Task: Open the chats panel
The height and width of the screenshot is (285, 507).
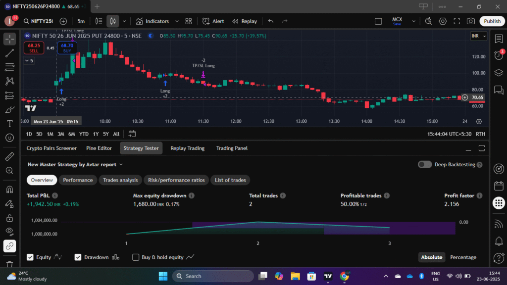Action: pos(499,90)
